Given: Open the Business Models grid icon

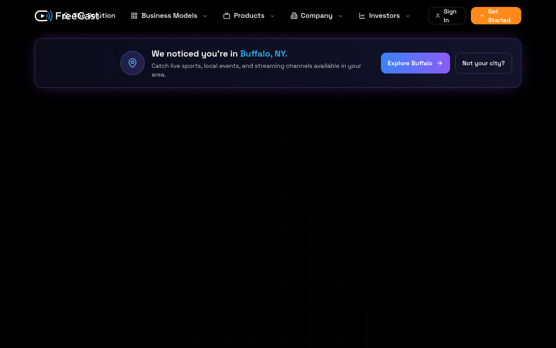Looking at the screenshot, I should coord(134,16).
